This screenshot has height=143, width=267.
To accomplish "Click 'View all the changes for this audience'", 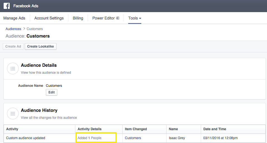I will tap(49, 118).
